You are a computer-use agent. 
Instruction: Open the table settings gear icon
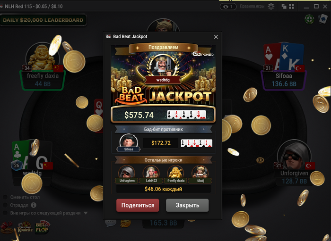(x=271, y=7)
